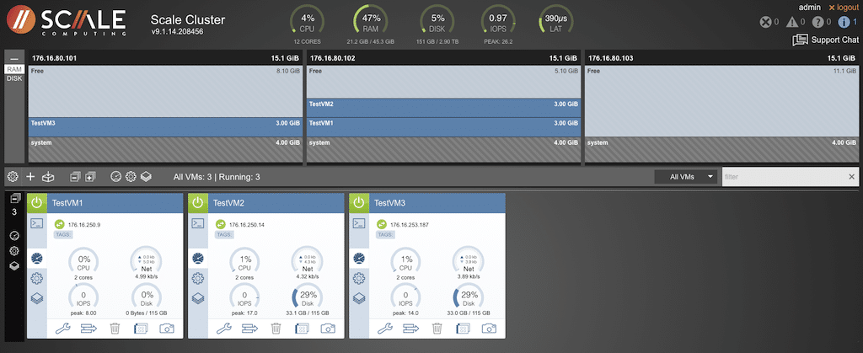Delete TestVM2 using trash icon
The image size is (863, 353).
276,329
